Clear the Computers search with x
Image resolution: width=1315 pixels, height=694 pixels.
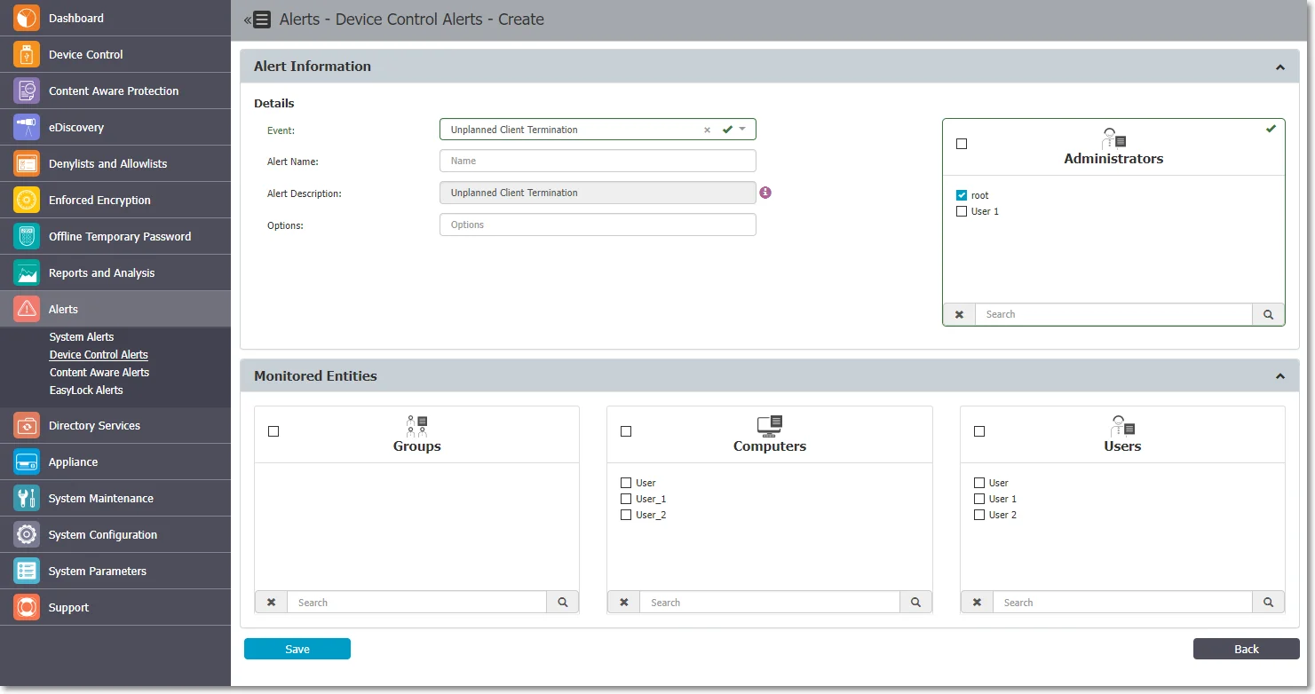tap(623, 602)
